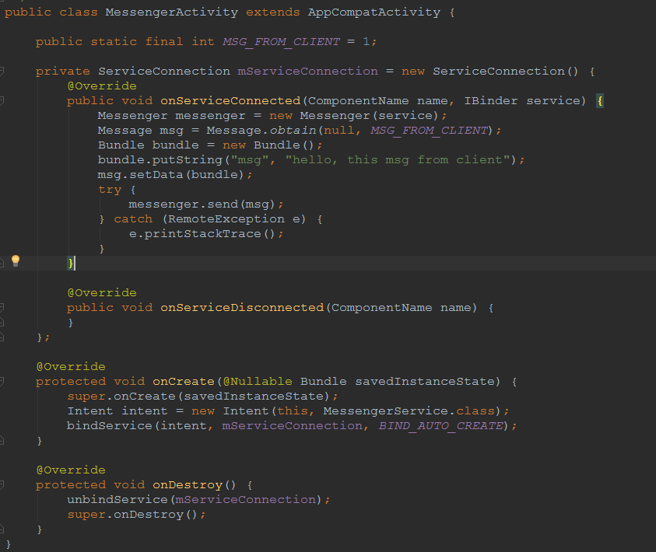This screenshot has height=552, width=656.
Task: Click the yellow lightbulb quick-fix icon
Action: [16, 261]
